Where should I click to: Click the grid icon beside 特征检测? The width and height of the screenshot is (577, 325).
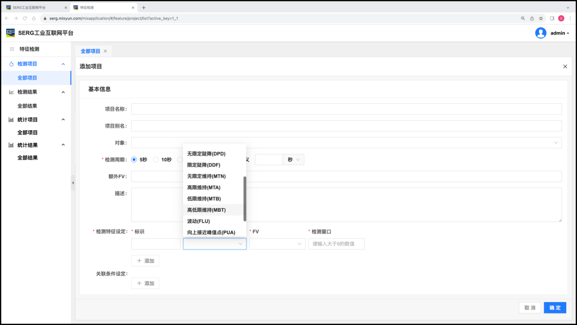pos(12,49)
